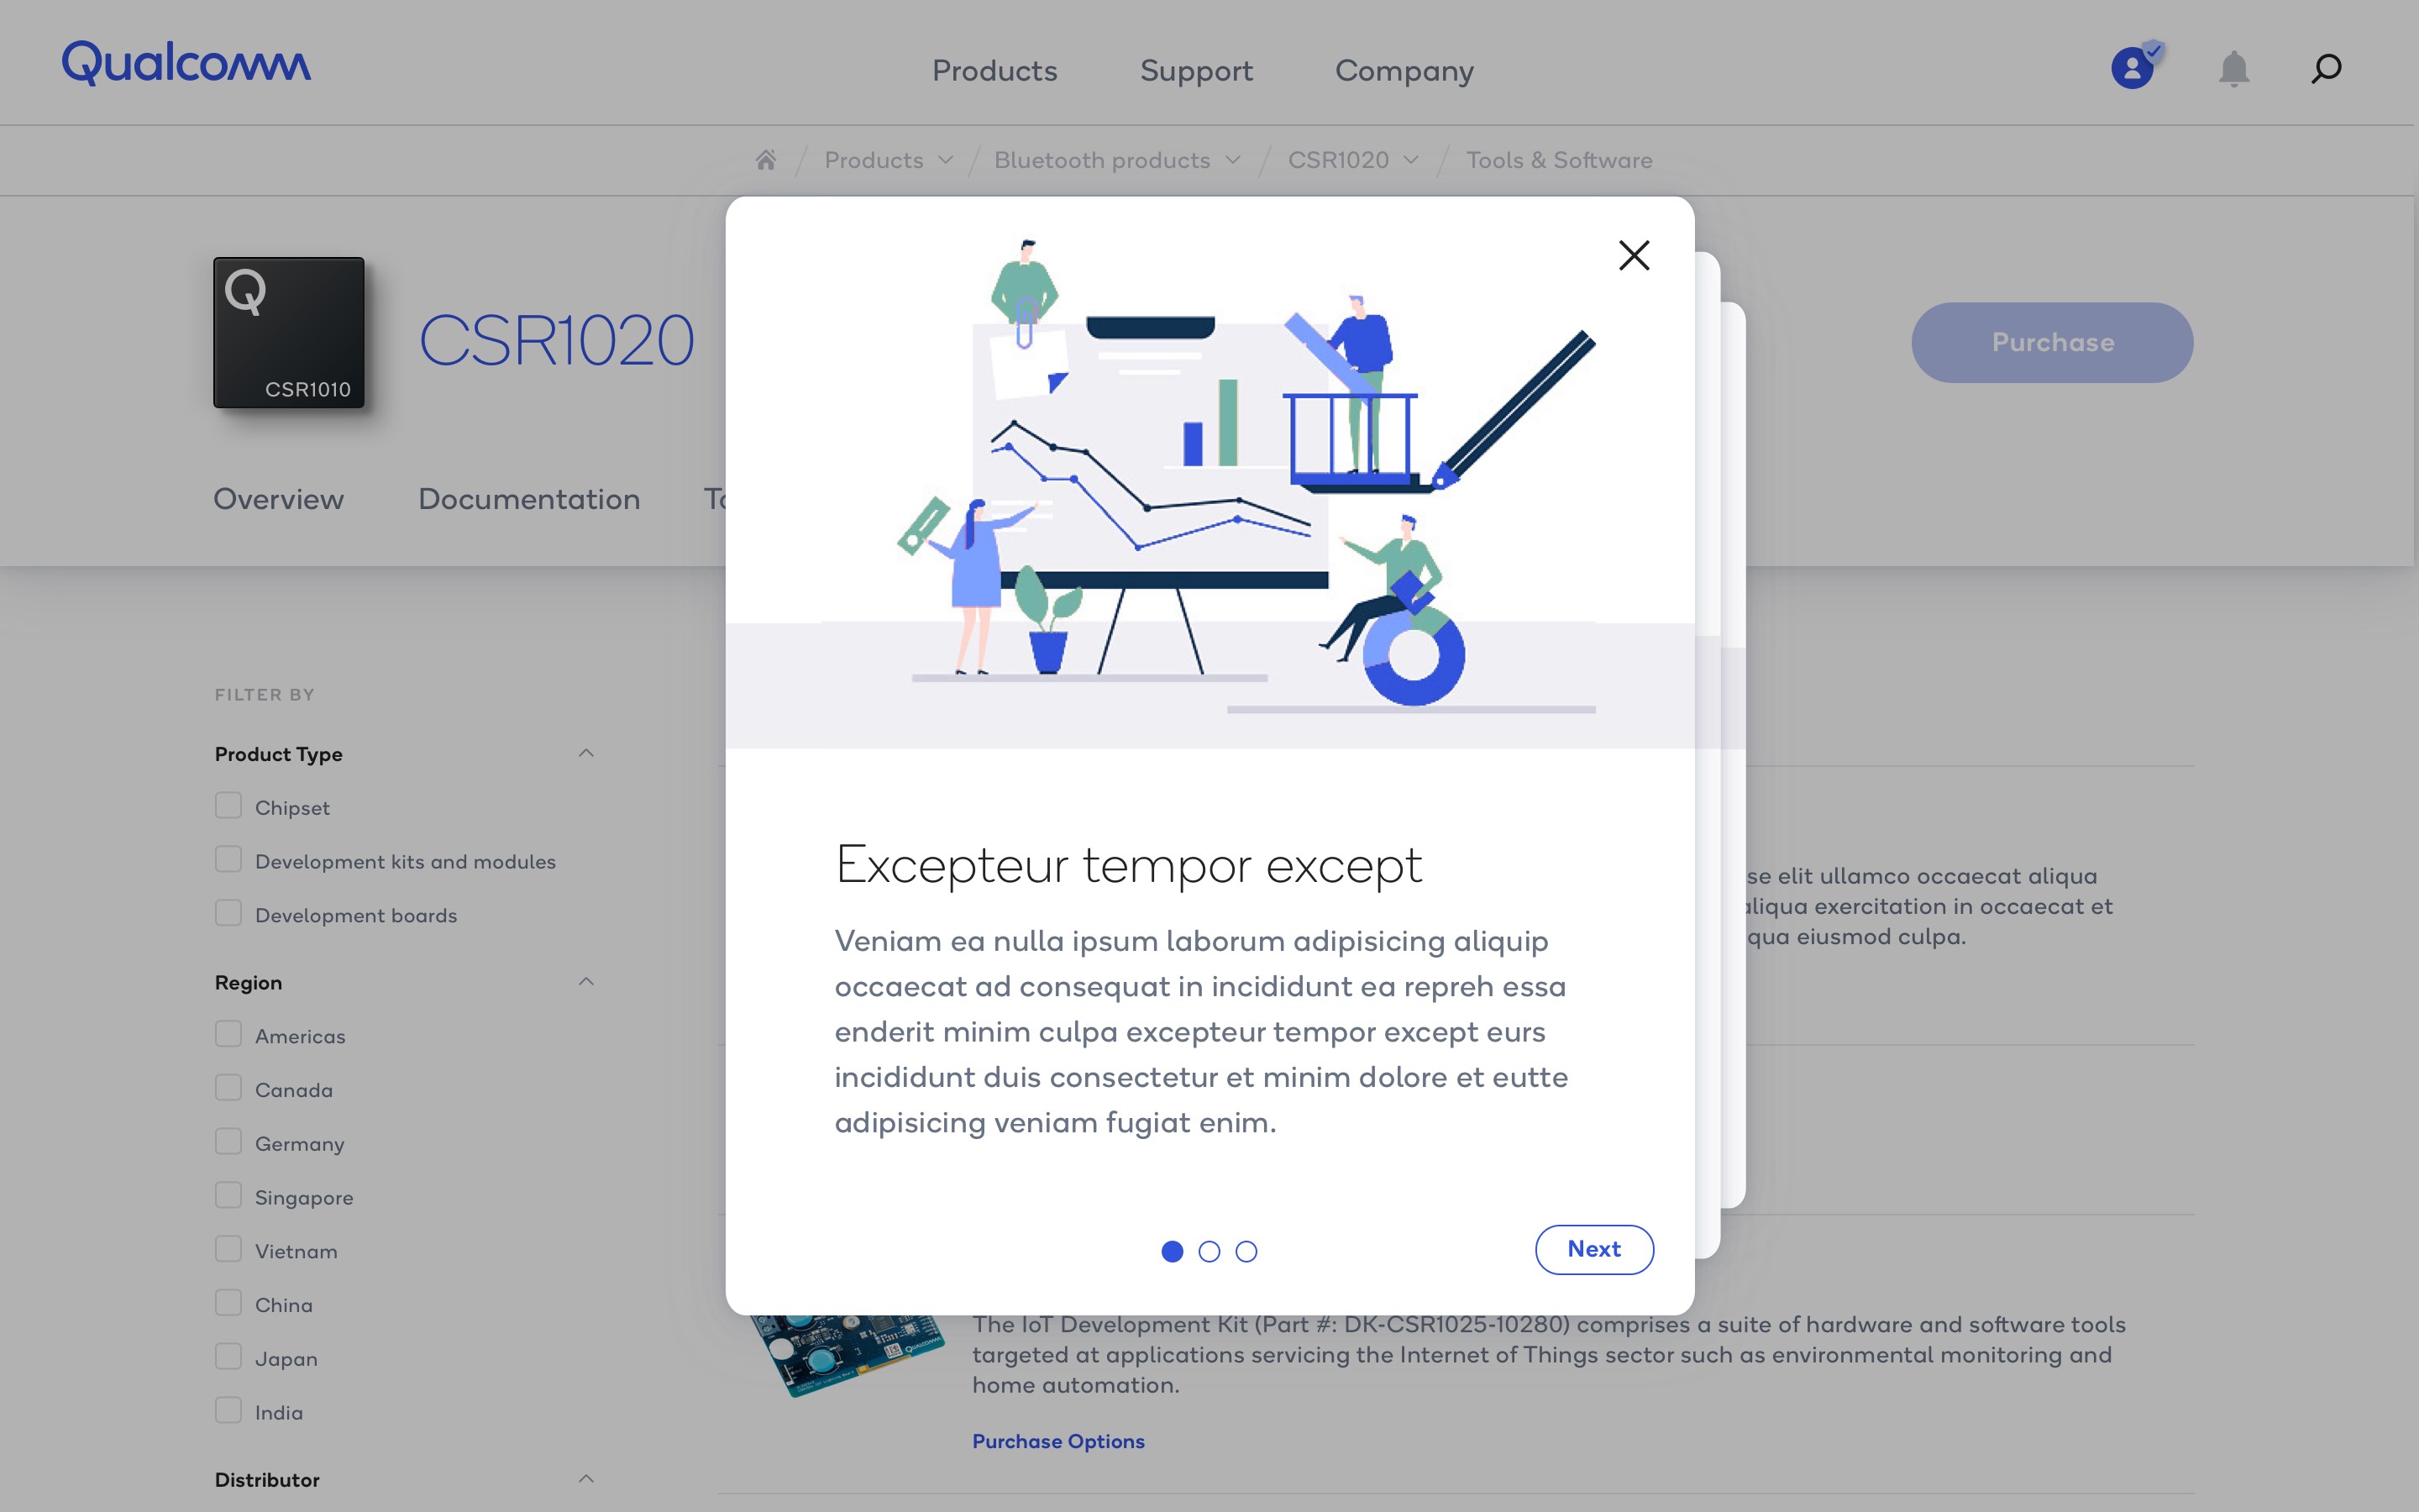Close the onboarding modal with the X icon
Screen dimensions: 2419x1512
coord(1634,255)
